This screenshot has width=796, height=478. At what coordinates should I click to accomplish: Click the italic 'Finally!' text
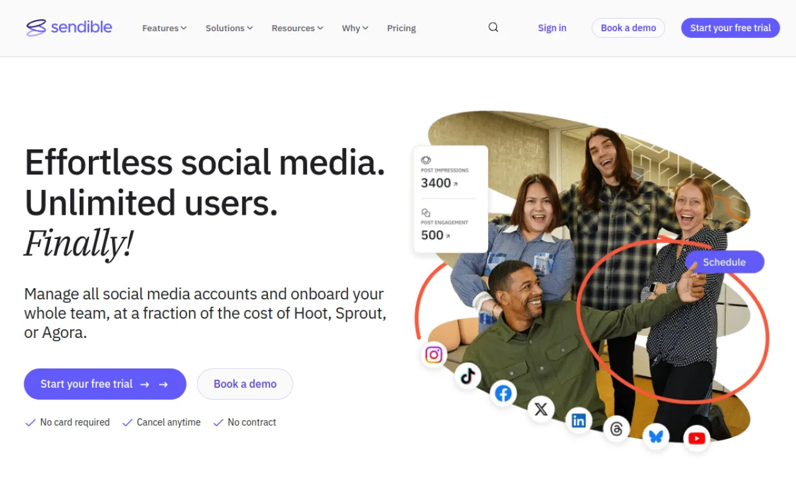(x=79, y=243)
